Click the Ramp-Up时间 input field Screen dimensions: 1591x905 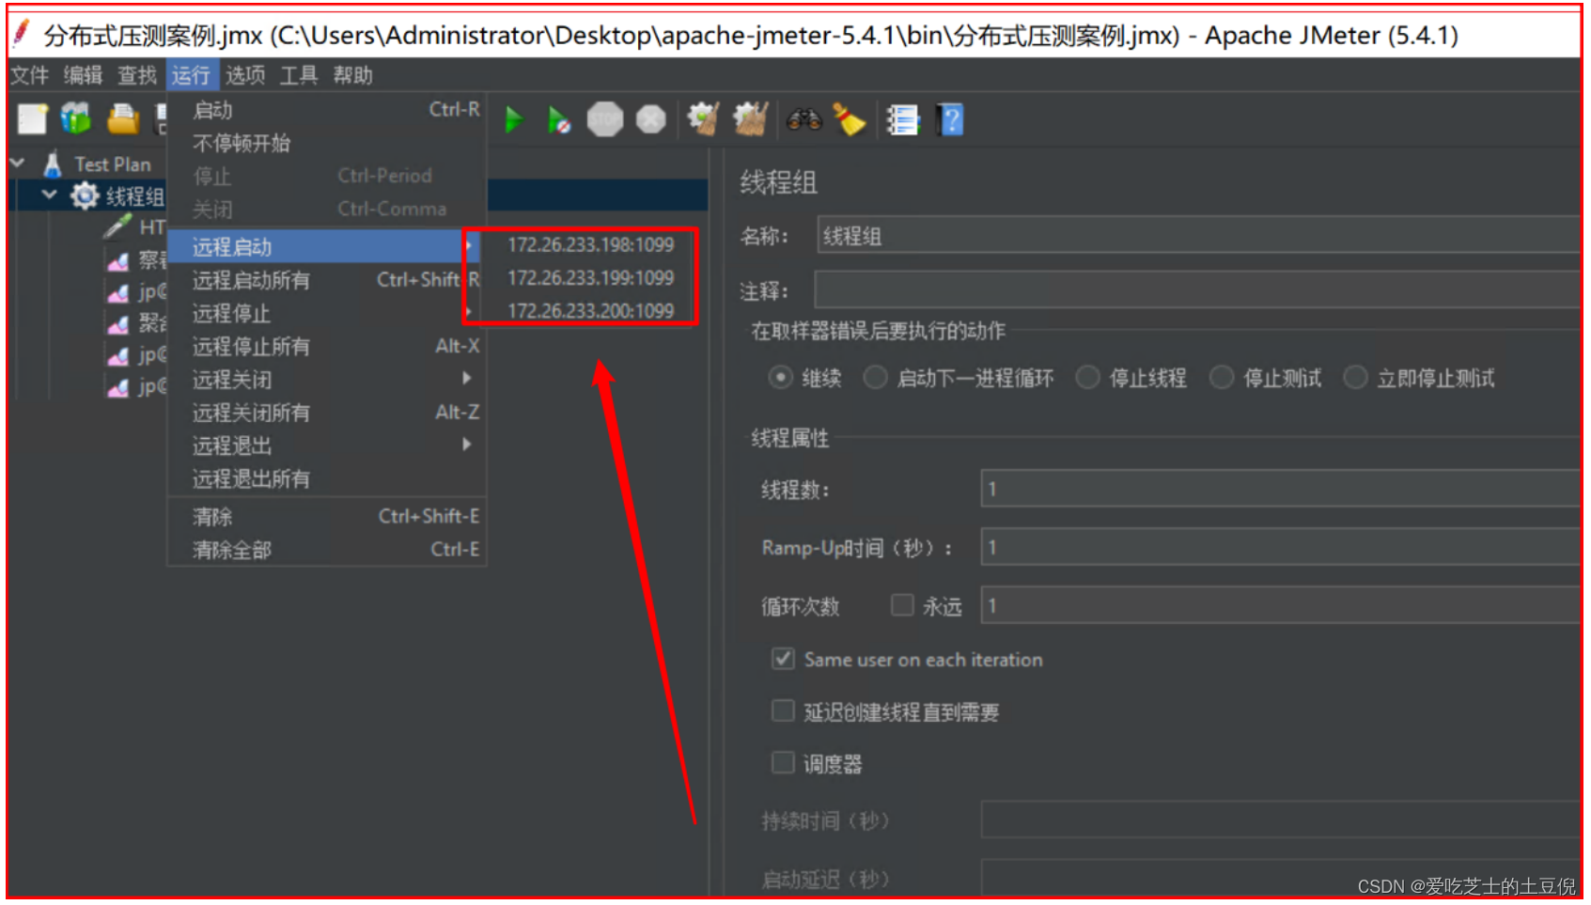[x=1280, y=547]
